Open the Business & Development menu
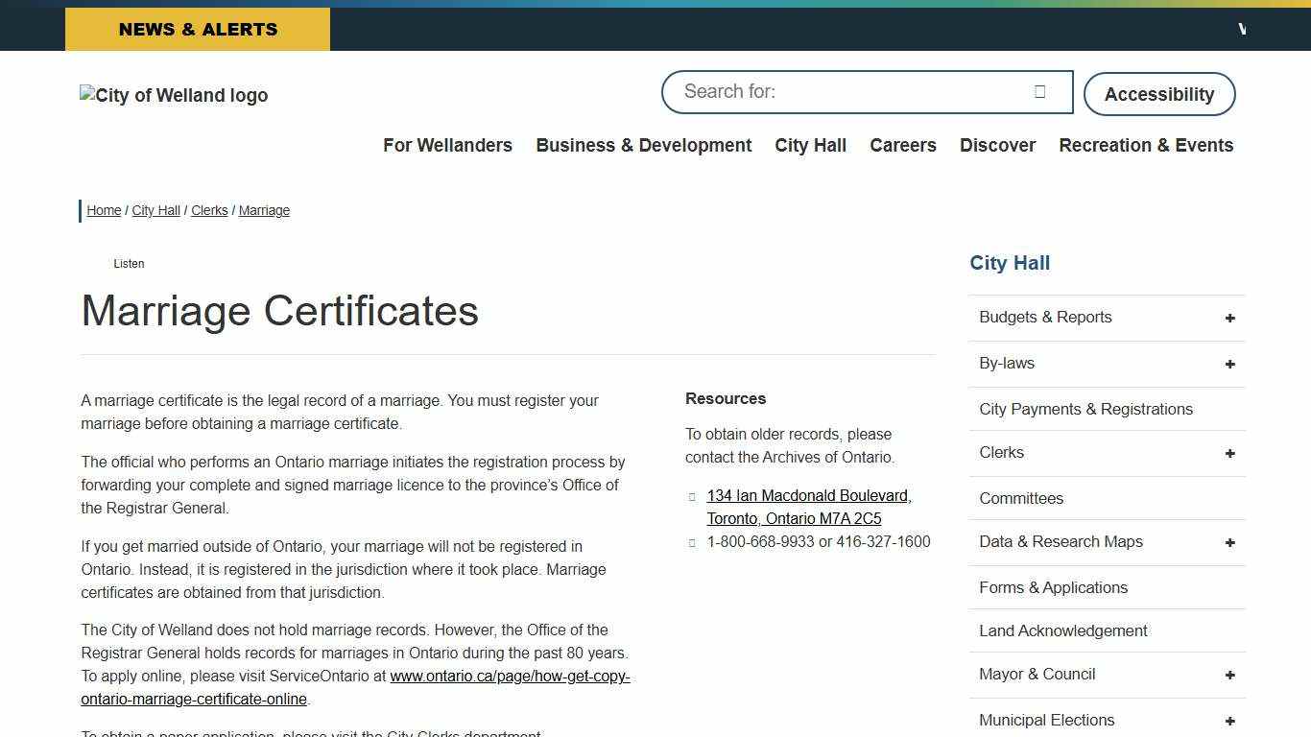Image resolution: width=1311 pixels, height=737 pixels. pos(643,145)
